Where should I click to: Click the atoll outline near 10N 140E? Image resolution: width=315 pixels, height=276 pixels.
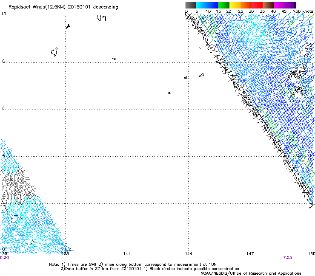(101, 18)
